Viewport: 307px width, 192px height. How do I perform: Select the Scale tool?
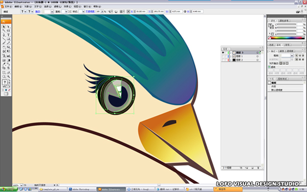(x=8, y=47)
